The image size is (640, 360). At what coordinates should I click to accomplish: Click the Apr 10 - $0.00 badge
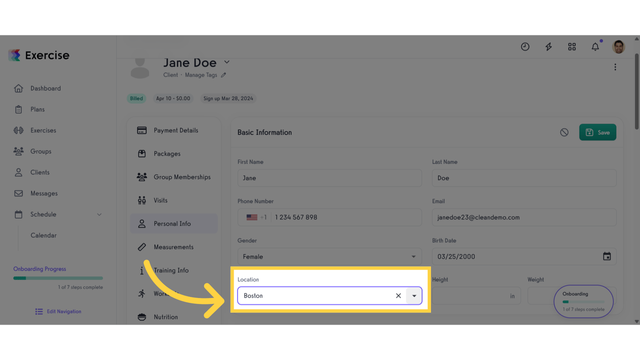coord(173,98)
